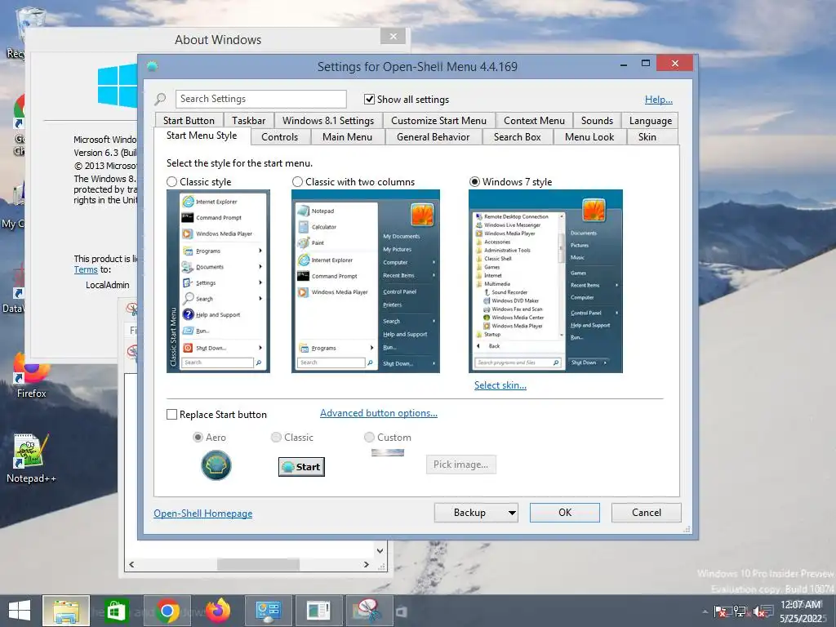Open File Explorer from the taskbar
This screenshot has height=627, width=836.
click(x=66, y=611)
